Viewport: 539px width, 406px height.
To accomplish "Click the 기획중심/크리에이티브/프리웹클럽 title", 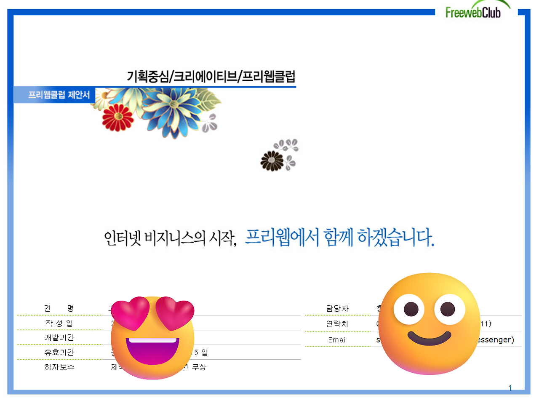I will (211, 77).
